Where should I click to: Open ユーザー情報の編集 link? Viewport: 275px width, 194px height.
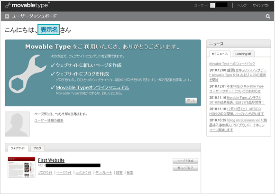pos(49,120)
